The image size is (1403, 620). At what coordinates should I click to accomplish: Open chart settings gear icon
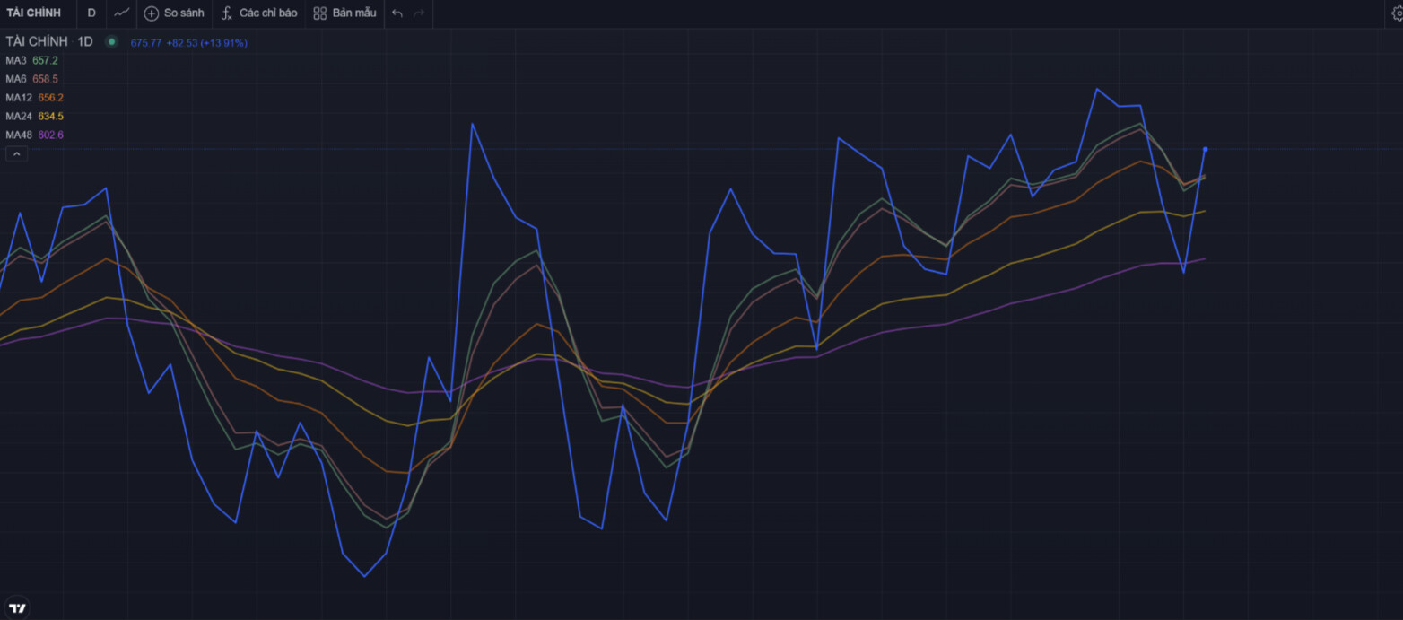tap(1397, 13)
